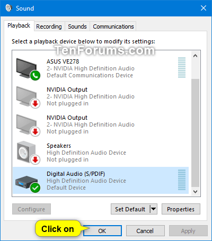The image size is (212, 241).
Task: Open the Set Default dropdown arrow
Action: point(154,209)
